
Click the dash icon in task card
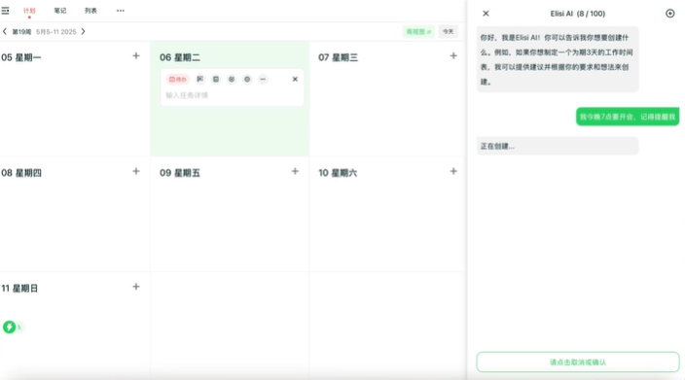click(263, 79)
